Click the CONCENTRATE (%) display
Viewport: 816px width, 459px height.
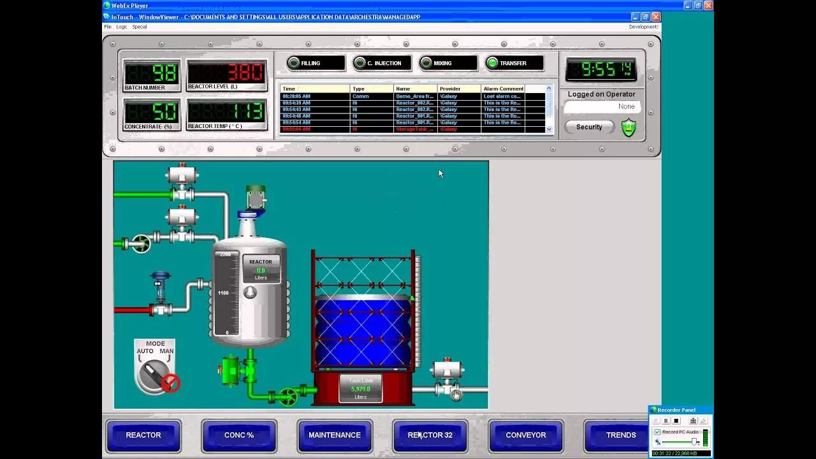click(x=152, y=115)
